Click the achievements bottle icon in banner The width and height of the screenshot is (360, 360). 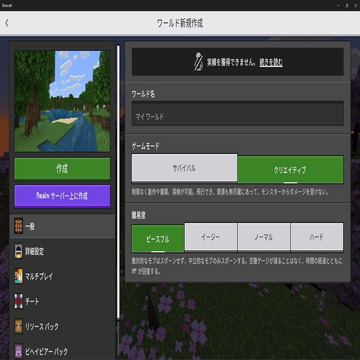pos(198,62)
